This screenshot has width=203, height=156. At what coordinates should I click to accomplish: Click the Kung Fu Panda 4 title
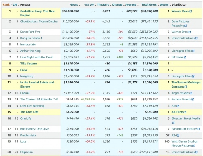tap(31, 38)
